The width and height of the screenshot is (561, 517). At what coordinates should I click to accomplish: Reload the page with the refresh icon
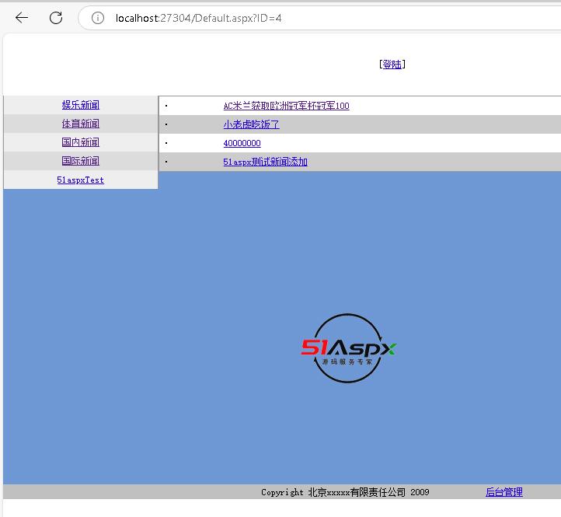(56, 18)
